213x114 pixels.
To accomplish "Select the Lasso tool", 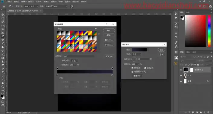I will [3, 22].
